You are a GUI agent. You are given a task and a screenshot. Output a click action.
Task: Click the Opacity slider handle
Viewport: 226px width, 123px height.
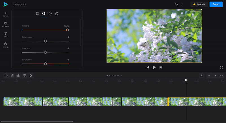pos(68,30)
